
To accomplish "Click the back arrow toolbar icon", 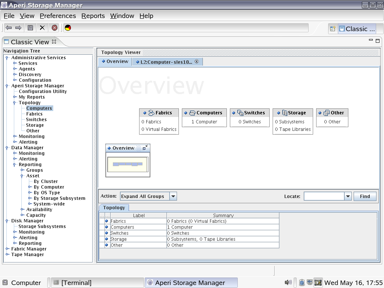I will 9,28.
